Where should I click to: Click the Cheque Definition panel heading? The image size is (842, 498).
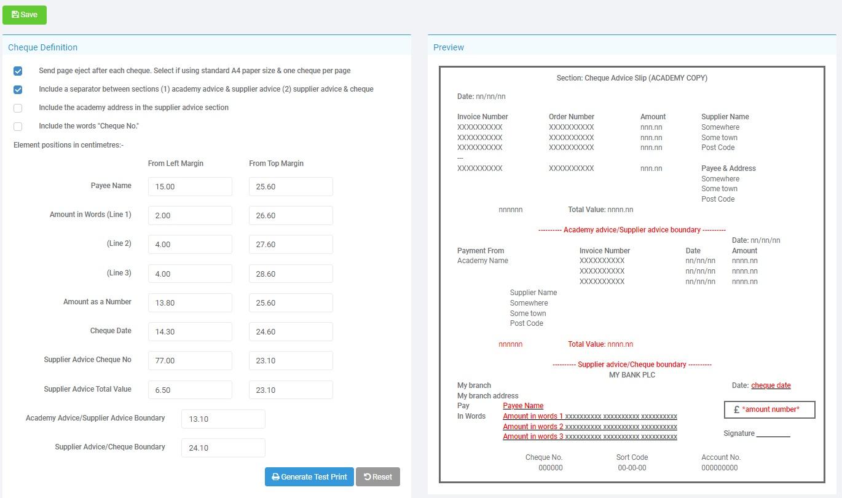click(42, 47)
